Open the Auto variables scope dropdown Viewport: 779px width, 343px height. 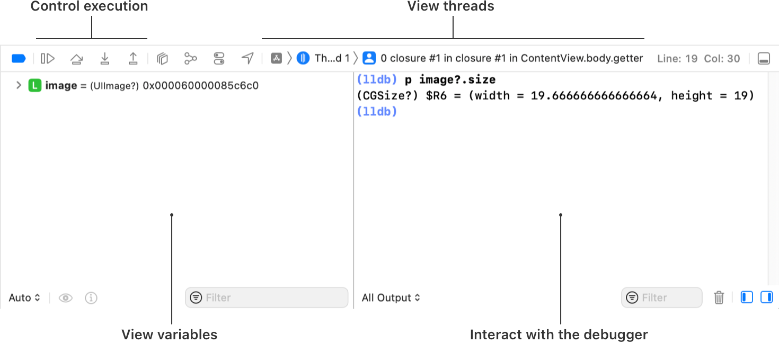[x=24, y=297]
